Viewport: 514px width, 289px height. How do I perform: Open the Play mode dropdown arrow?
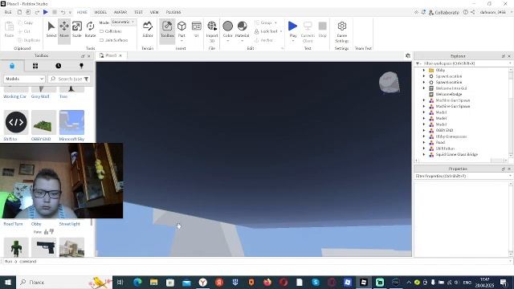(x=292, y=41)
